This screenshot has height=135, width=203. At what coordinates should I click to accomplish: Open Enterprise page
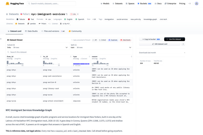click(x=170, y=4)
